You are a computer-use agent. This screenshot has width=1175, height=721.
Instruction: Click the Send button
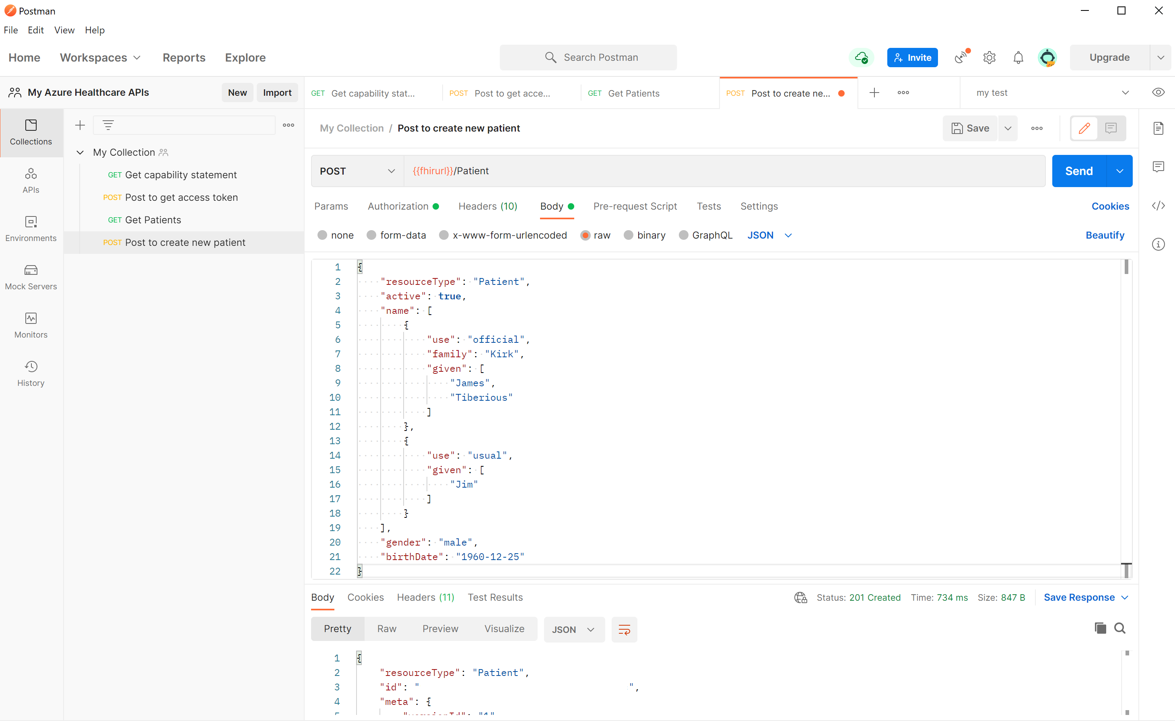[x=1079, y=171]
